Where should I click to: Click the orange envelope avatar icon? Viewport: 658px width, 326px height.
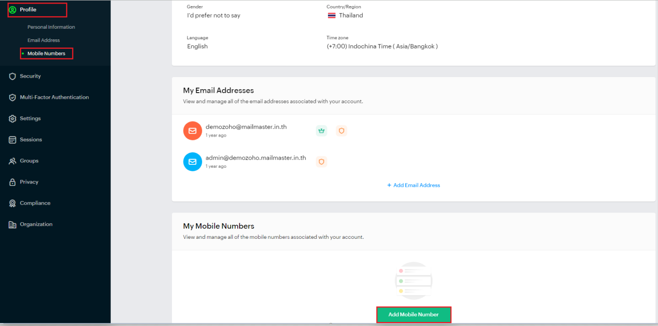point(192,131)
